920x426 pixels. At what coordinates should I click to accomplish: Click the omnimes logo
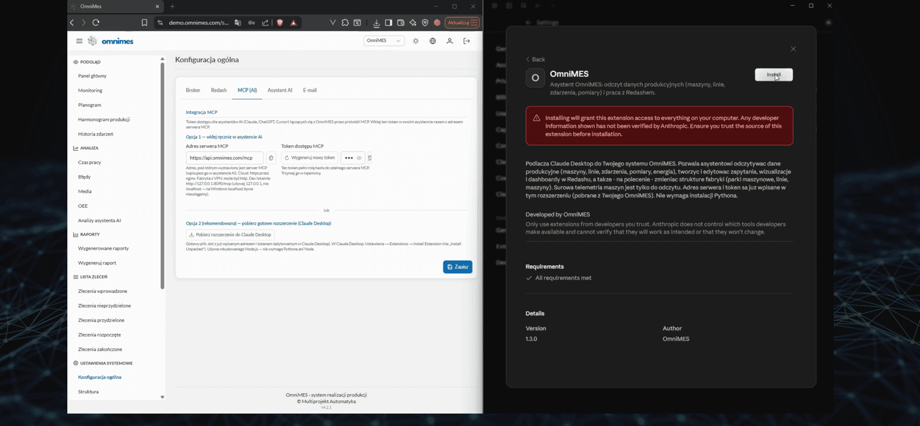tap(110, 41)
